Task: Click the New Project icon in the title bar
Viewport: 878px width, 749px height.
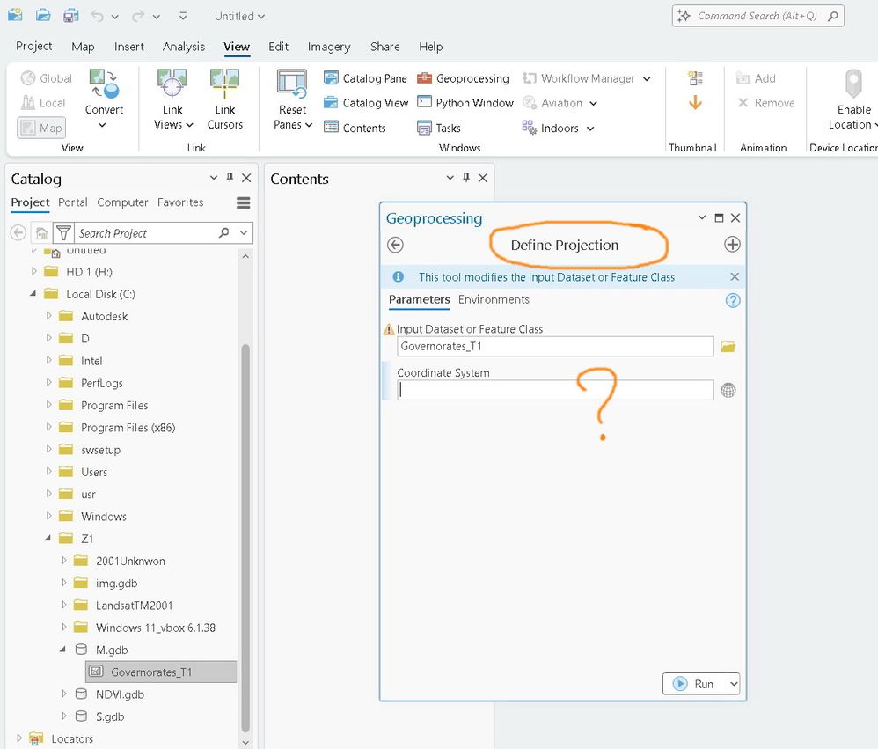Action: [15, 15]
